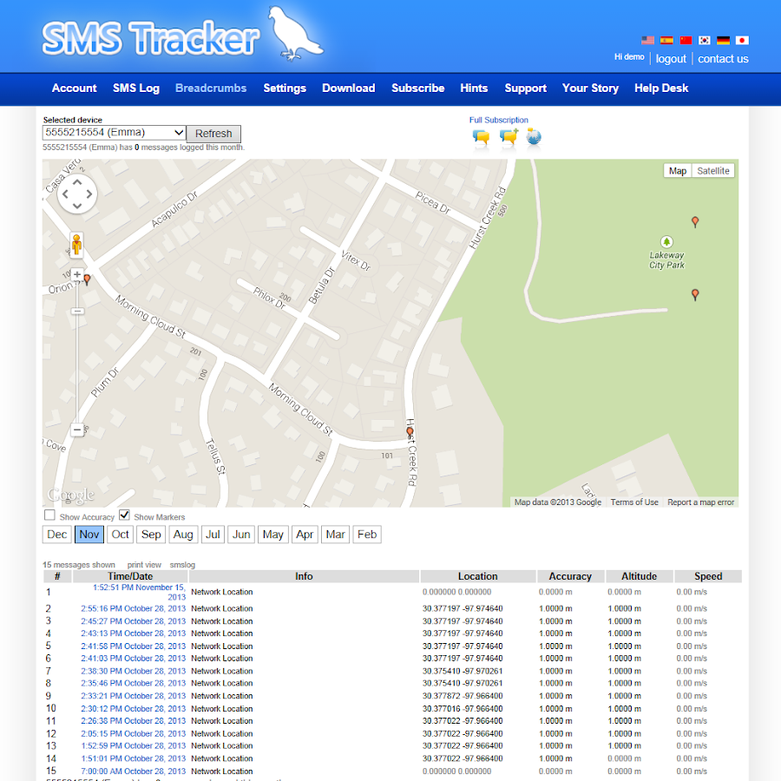The image size is (781, 781).
Task: Select the German flag icon
Action: click(x=723, y=40)
